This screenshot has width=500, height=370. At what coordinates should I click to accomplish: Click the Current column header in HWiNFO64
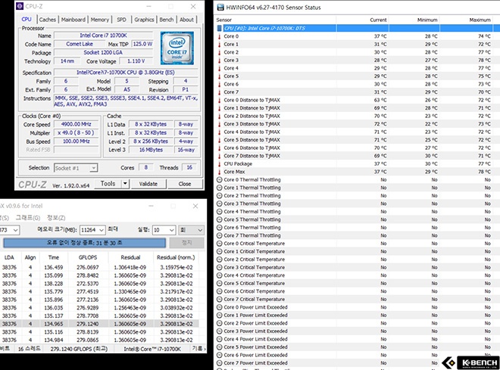click(363, 20)
